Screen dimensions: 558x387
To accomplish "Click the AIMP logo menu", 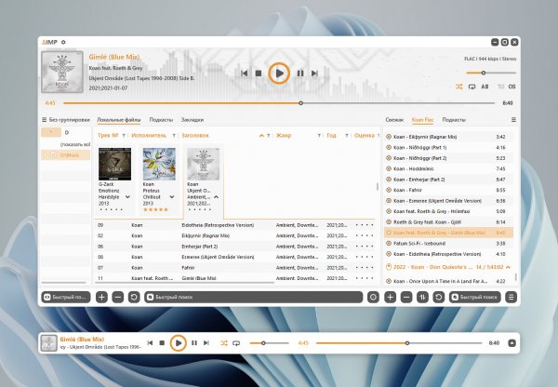I will pos(49,42).
